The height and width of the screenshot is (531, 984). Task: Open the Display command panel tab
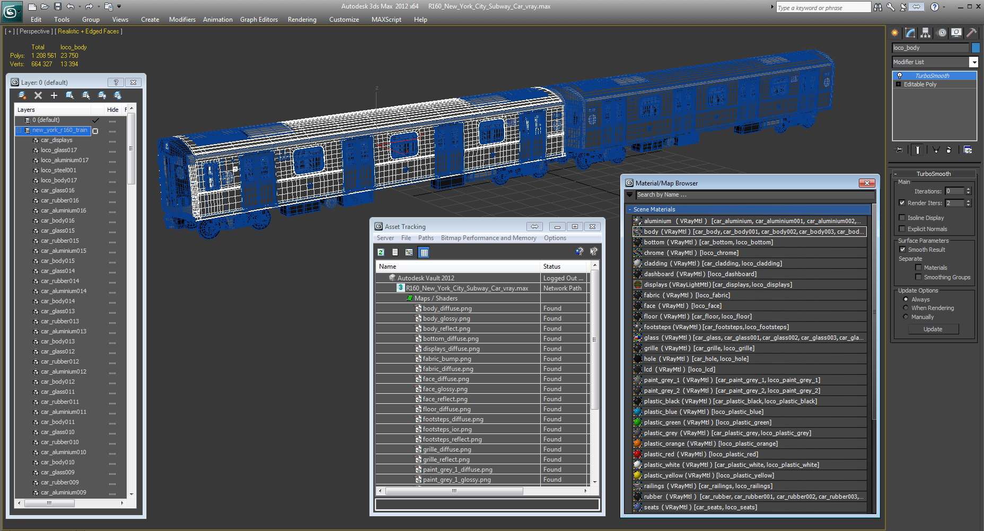coord(956,33)
